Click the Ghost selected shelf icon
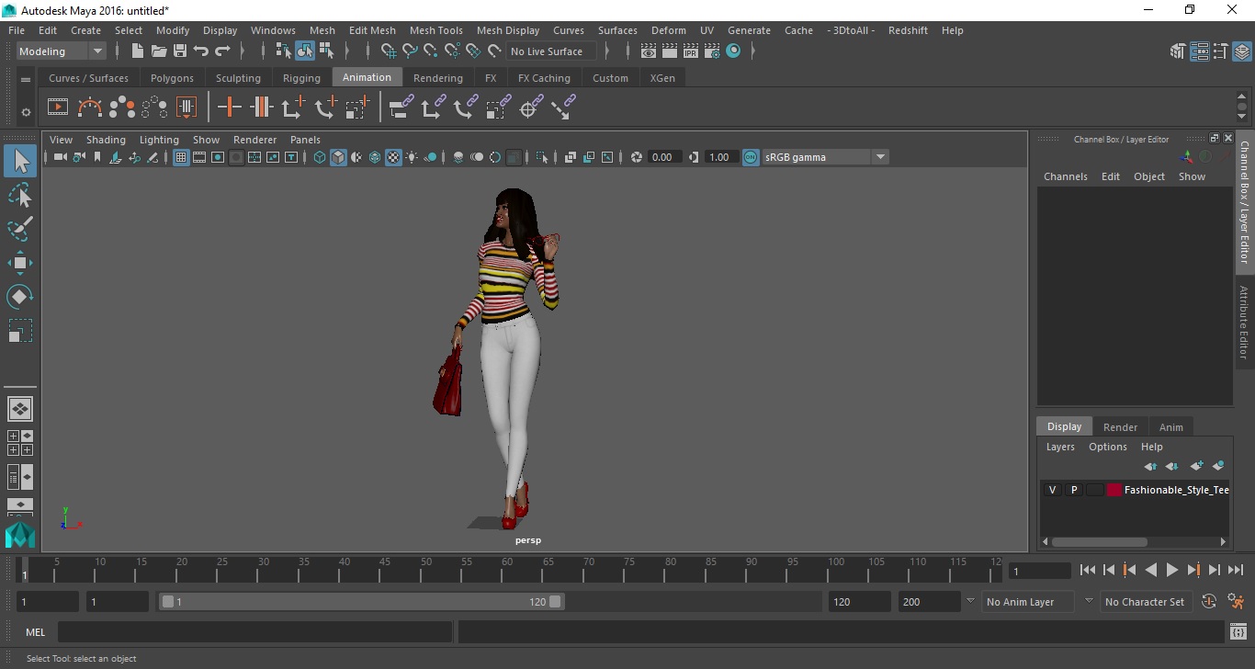Screen dimensions: 1255x669 122,108
